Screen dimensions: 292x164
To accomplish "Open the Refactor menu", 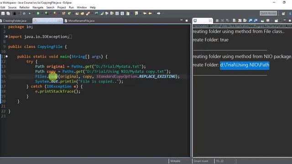I will point(24,7).
